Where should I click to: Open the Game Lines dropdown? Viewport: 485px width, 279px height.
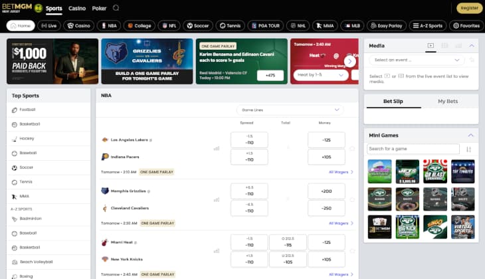(290, 110)
